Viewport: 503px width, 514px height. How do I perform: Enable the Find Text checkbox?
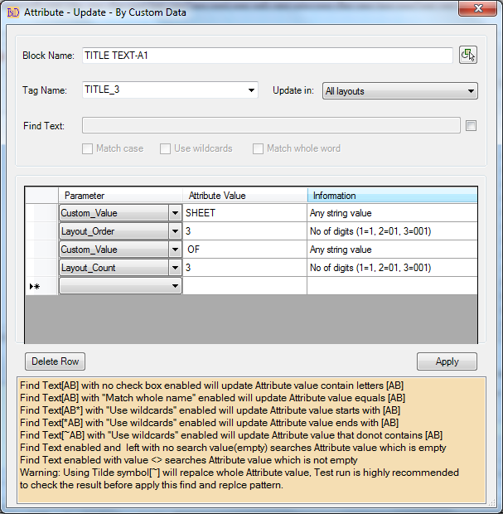coord(471,125)
